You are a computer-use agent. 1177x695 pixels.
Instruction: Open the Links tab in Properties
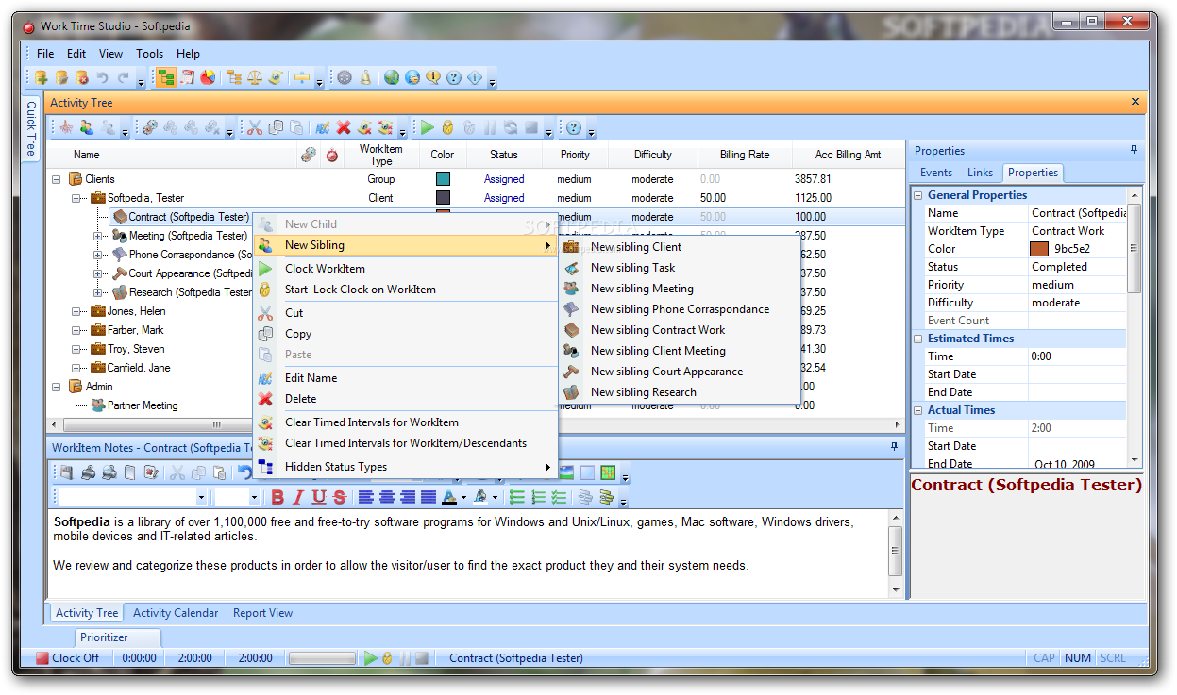coord(980,173)
